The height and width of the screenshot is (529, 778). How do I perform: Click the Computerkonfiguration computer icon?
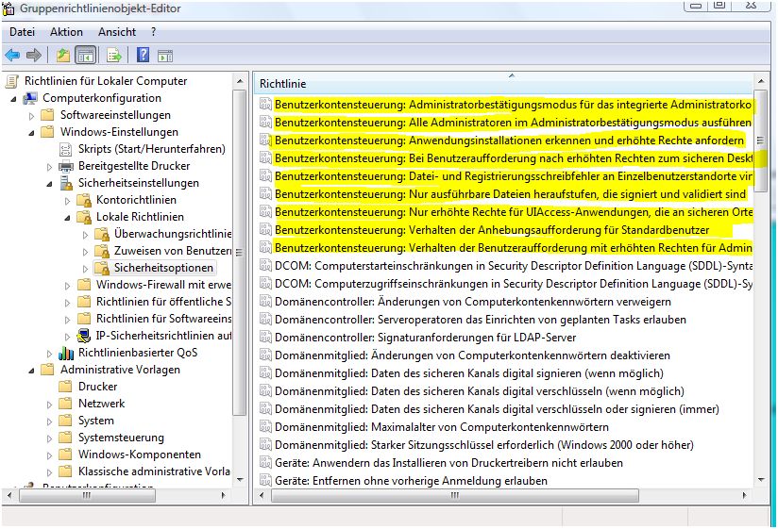click(x=31, y=98)
